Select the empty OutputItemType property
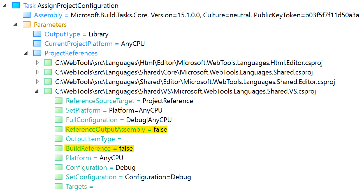The height and width of the screenshot is (191, 362). 94,139
